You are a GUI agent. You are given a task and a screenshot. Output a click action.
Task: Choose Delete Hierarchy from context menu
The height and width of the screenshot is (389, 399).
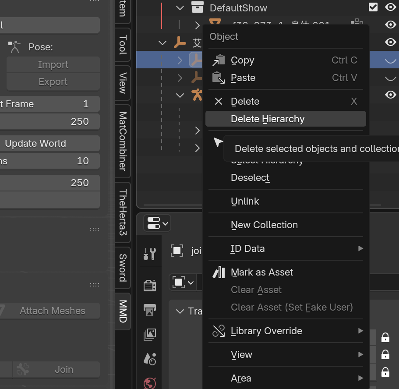267,119
